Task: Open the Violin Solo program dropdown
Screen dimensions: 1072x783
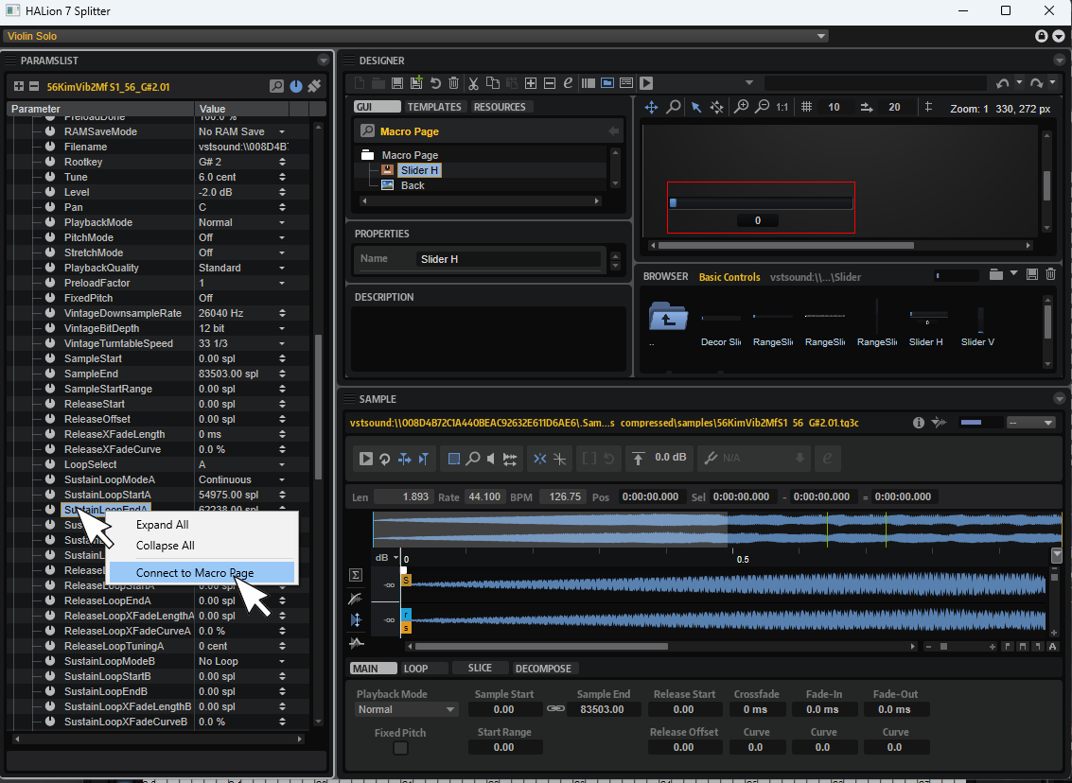Action: [x=820, y=36]
